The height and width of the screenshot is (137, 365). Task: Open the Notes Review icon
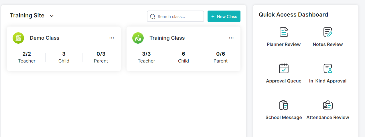coord(328,32)
